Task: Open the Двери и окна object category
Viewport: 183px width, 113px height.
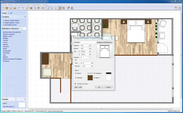Action: [x=7, y=36]
